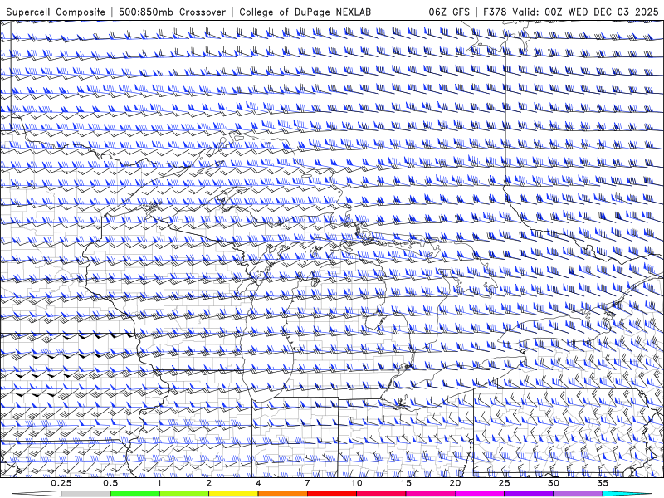The width and height of the screenshot is (664, 498).
Task: Click the "500:850mb Crossover" title text
Action: 172,12
